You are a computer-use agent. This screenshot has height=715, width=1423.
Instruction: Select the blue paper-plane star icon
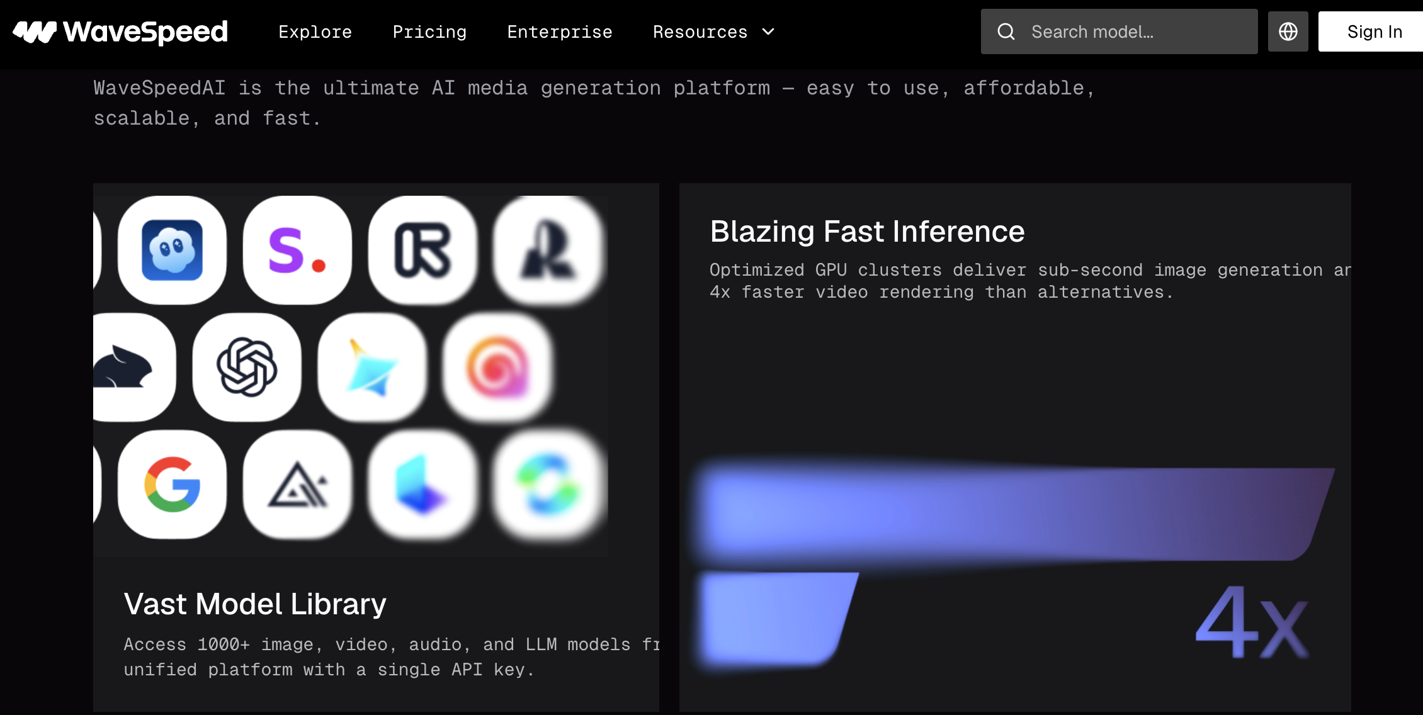(x=372, y=367)
